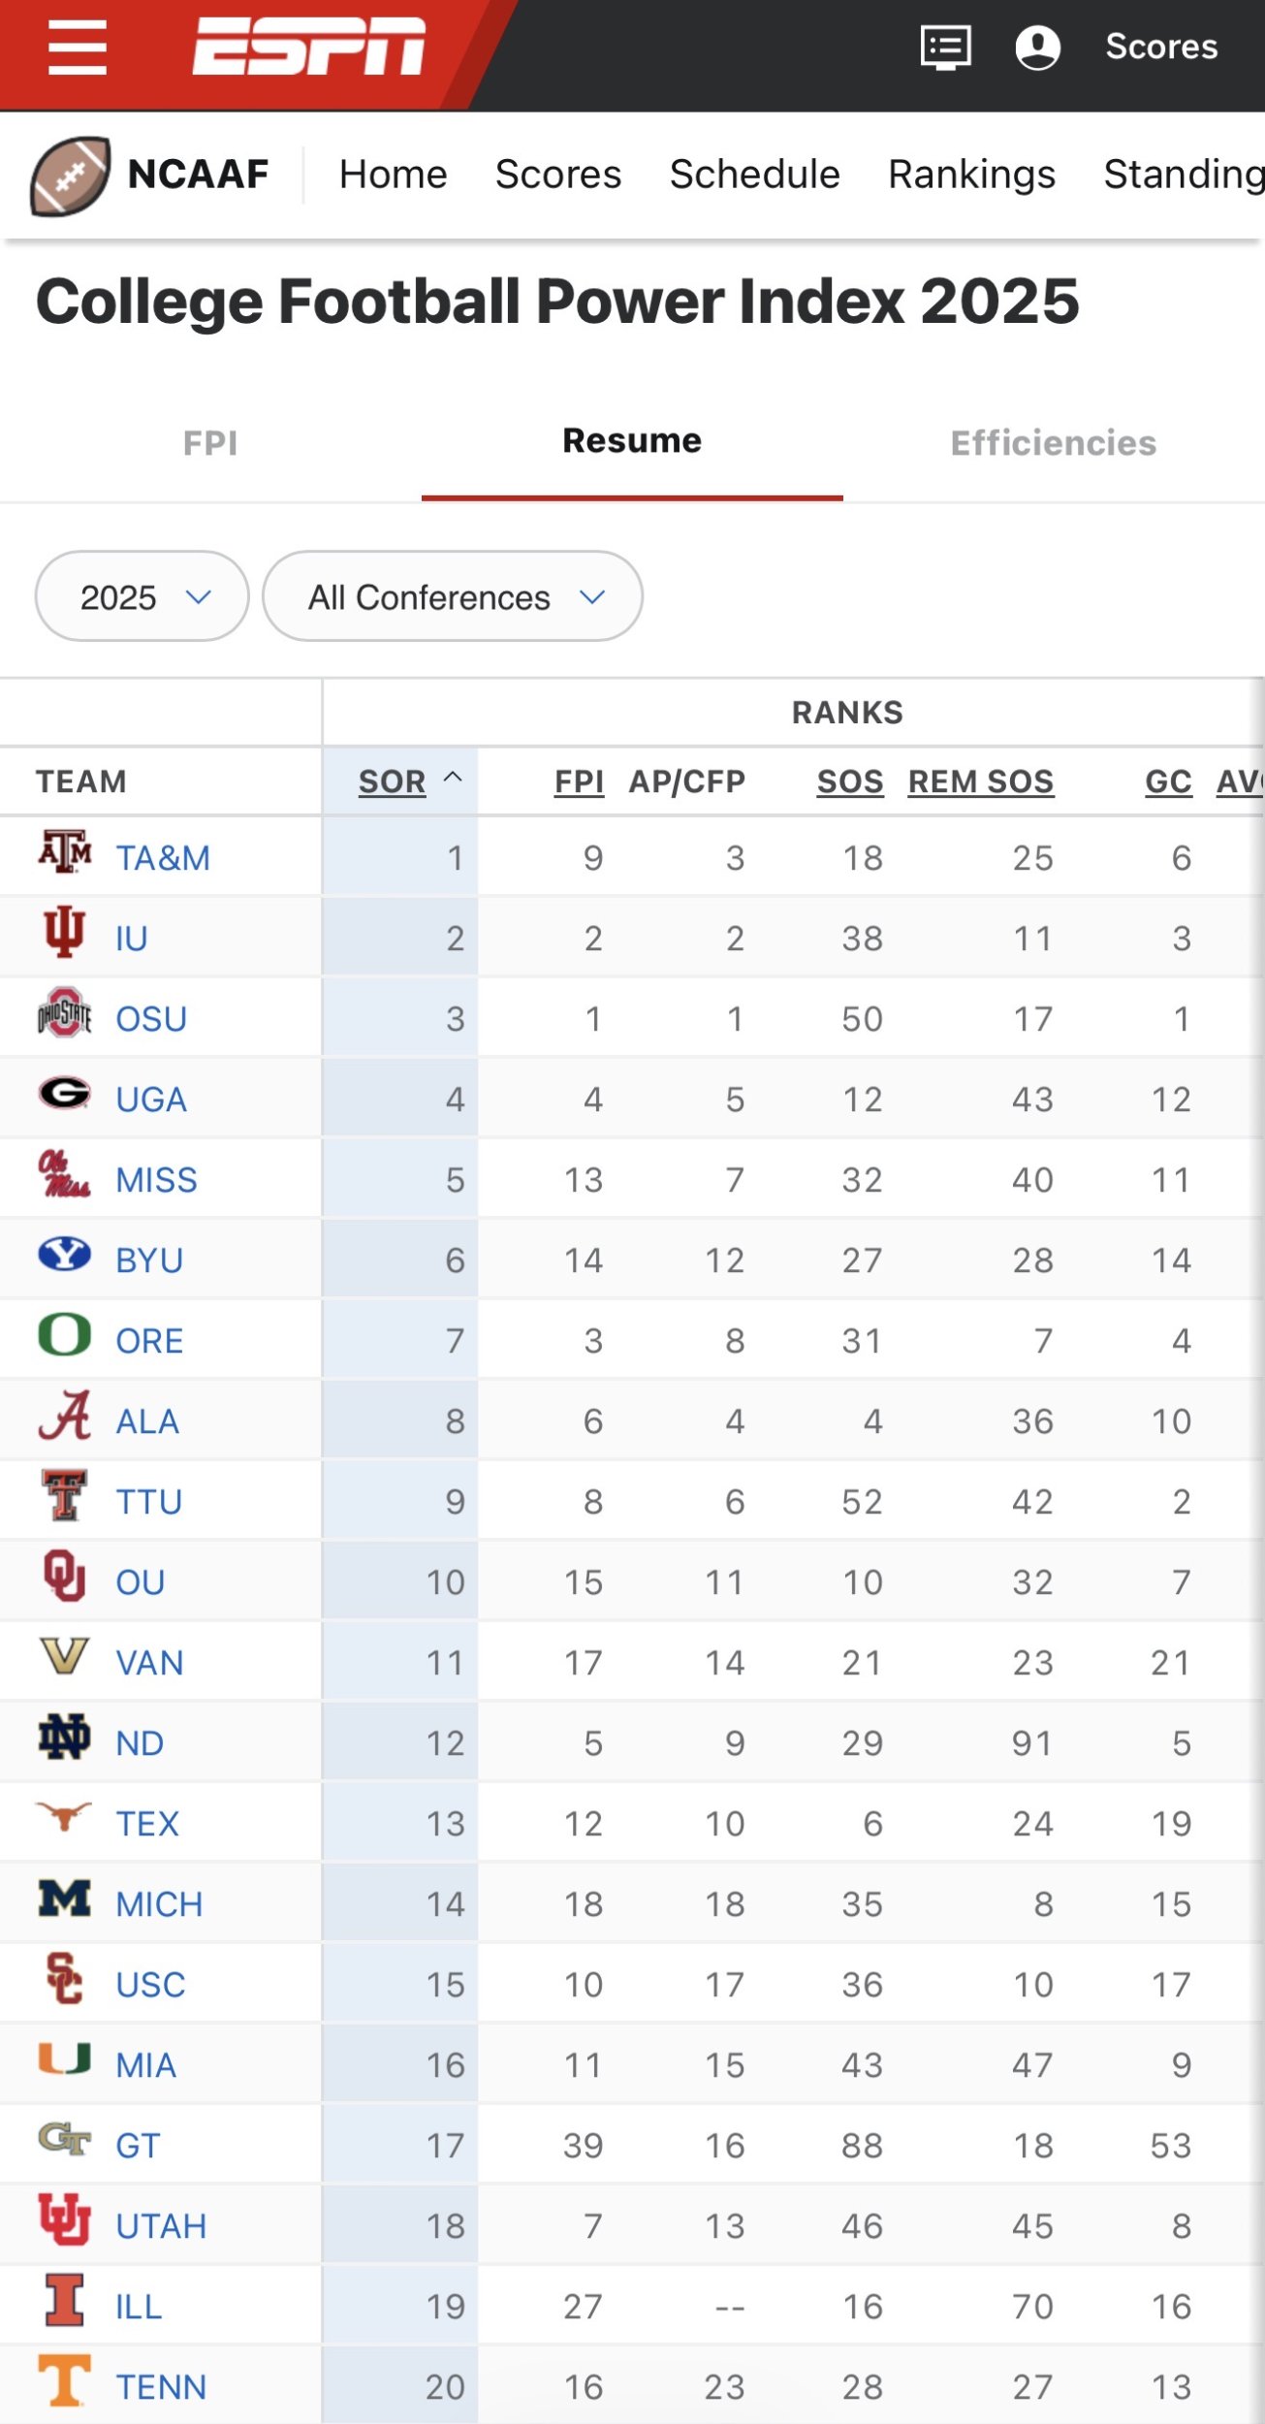Click the Tennessee team logo
This screenshot has width=1265, height=2424.
[x=65, y=2380]
